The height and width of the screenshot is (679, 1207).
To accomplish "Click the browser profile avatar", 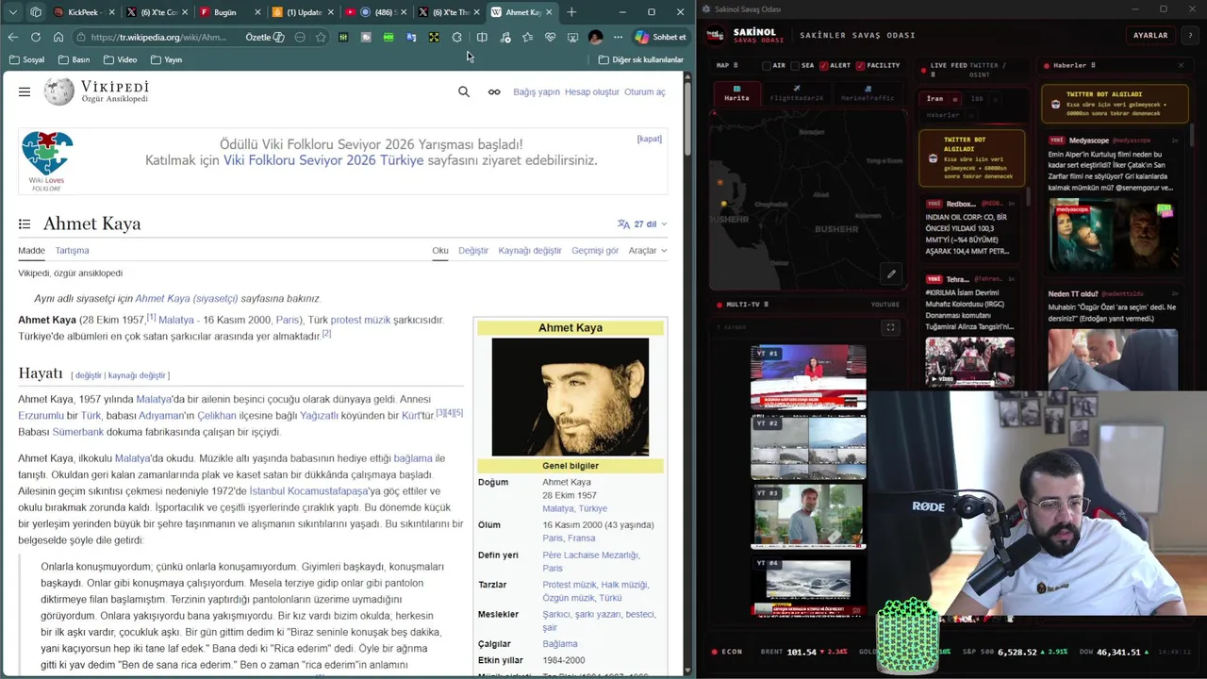I will pyautogui.click(x=595, y=37).
